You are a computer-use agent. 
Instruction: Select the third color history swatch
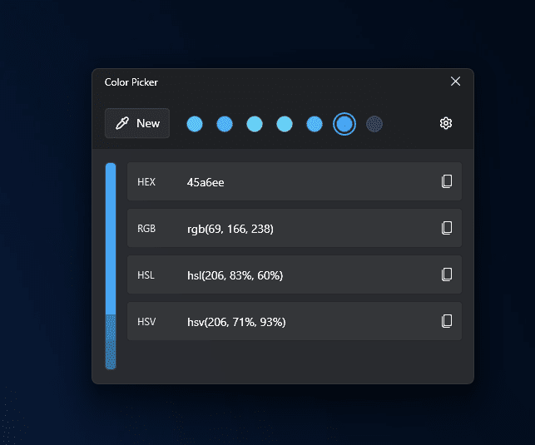(x=255, y=124)
